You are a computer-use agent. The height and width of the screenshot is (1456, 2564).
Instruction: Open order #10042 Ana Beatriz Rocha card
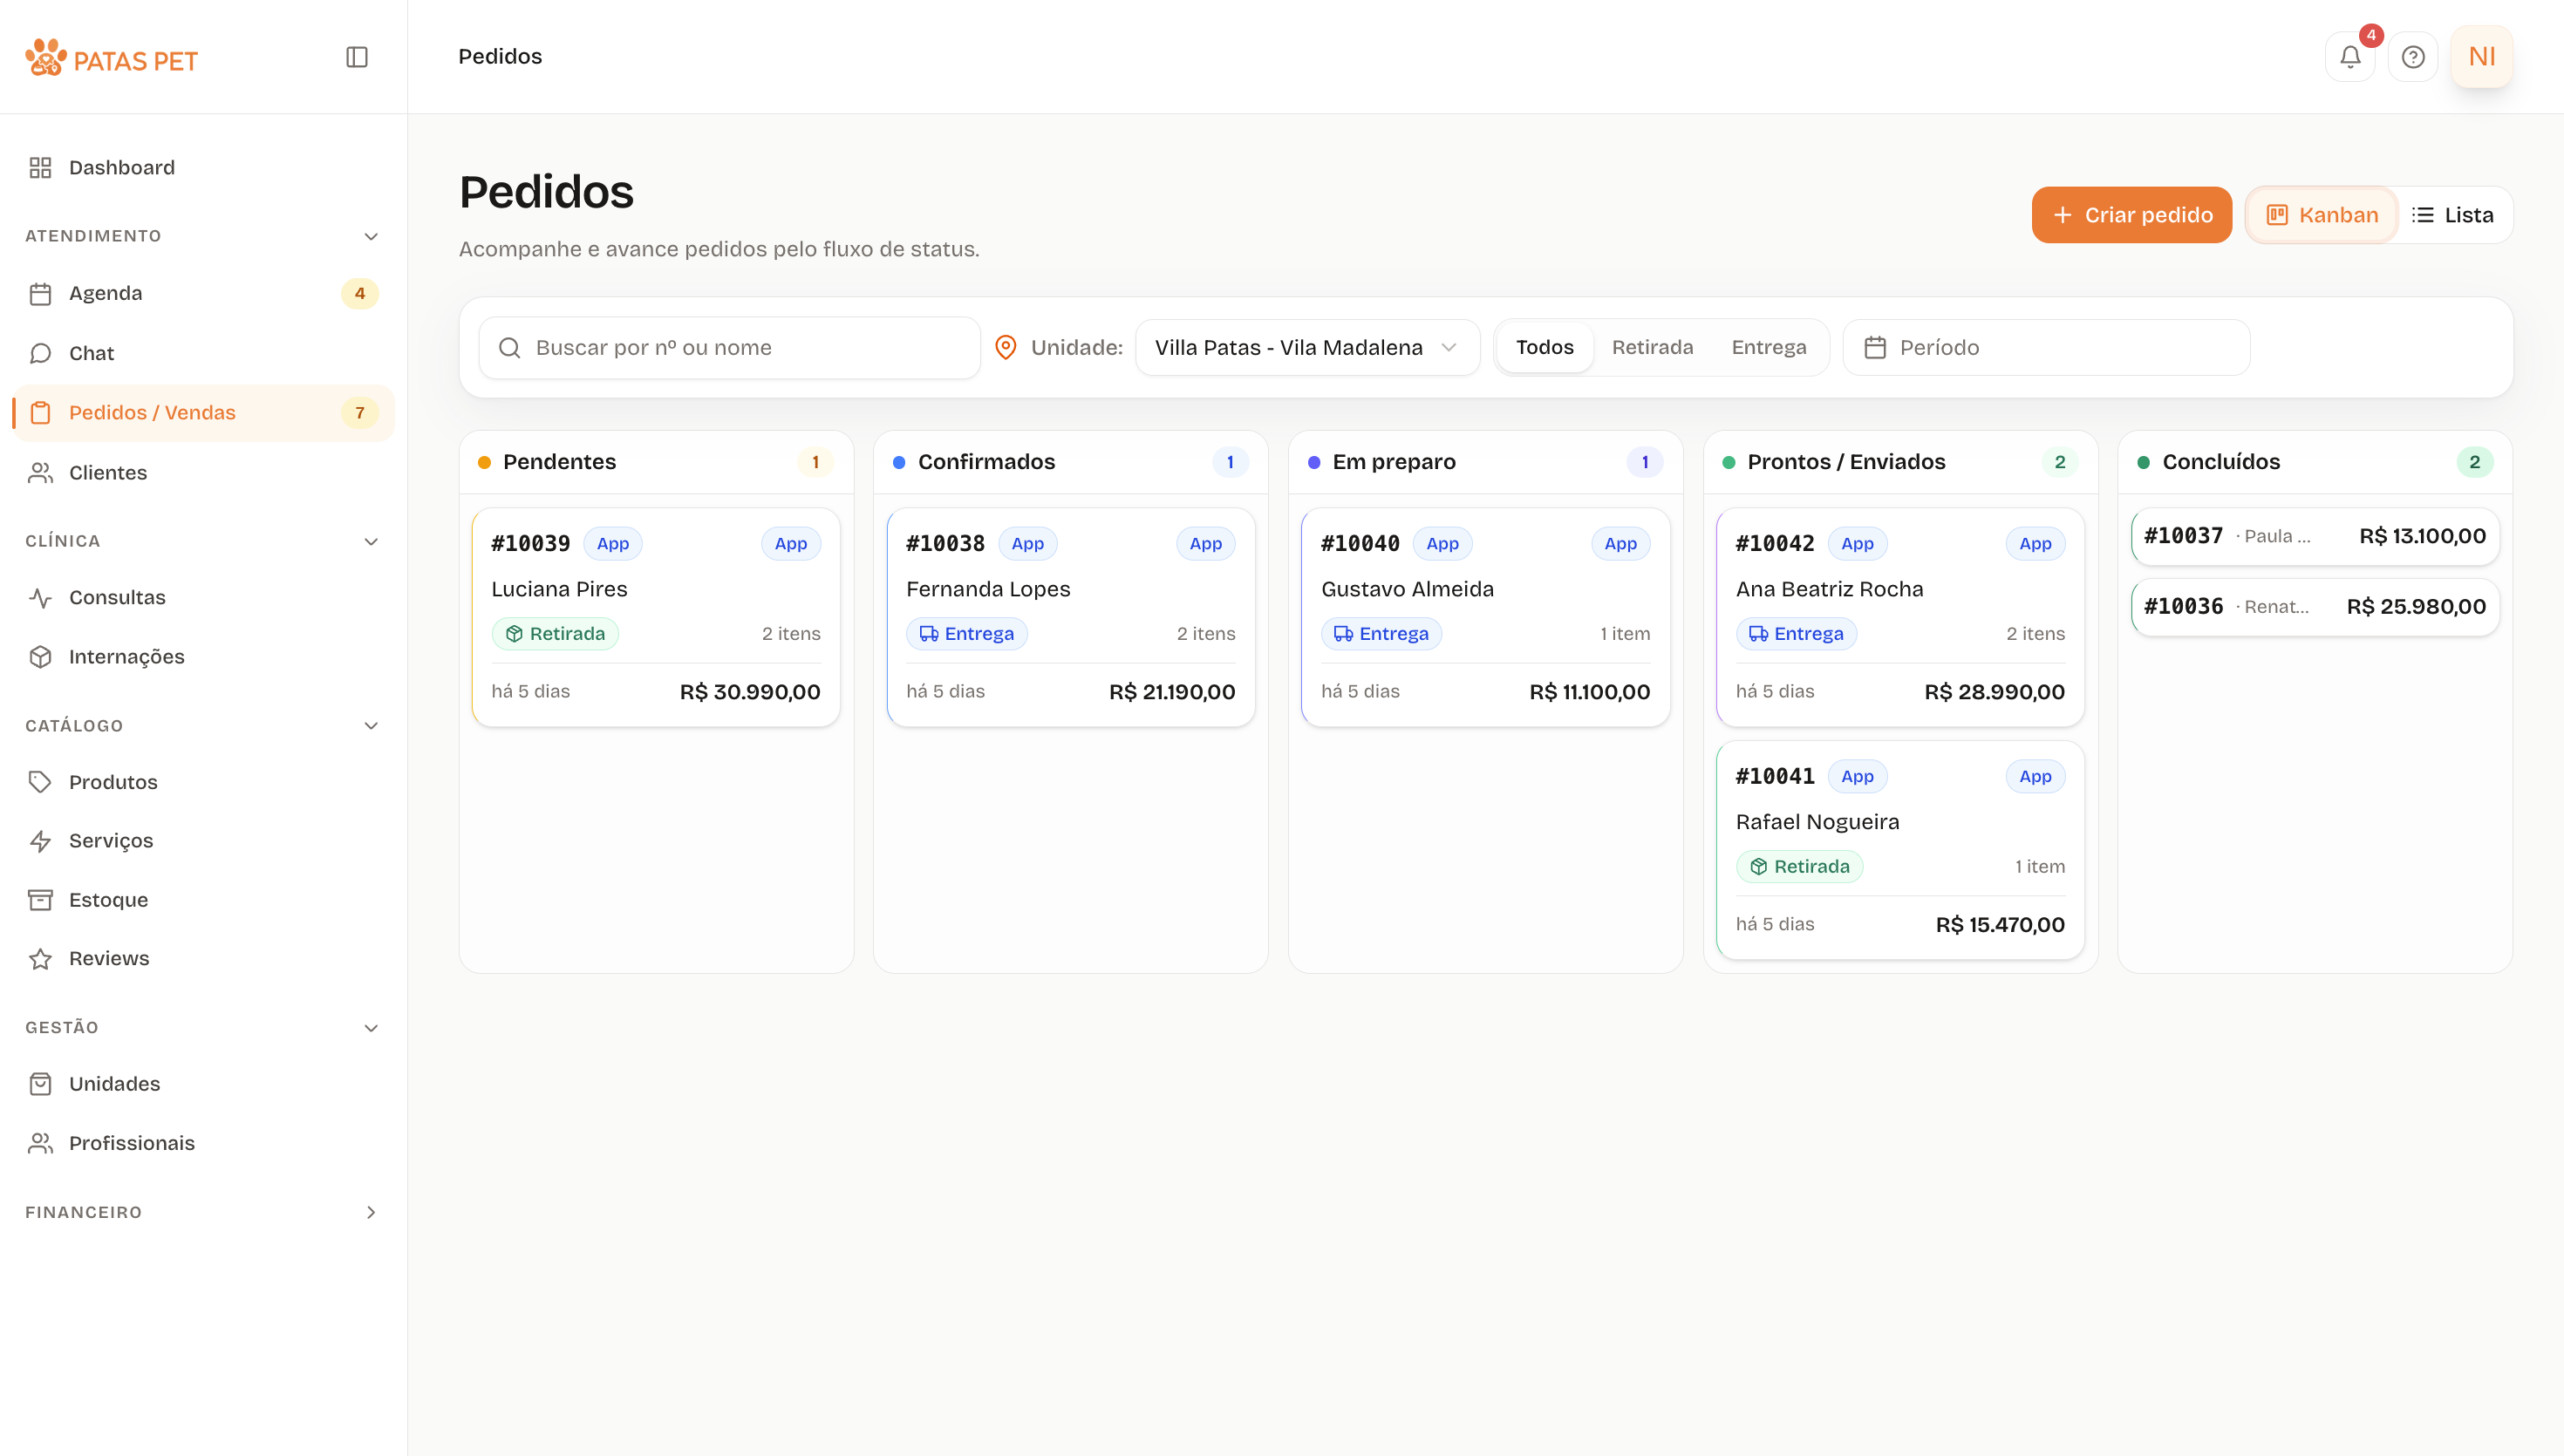tap(1900, 618)
